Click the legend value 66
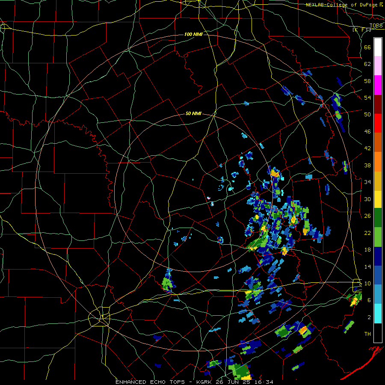 367,47
